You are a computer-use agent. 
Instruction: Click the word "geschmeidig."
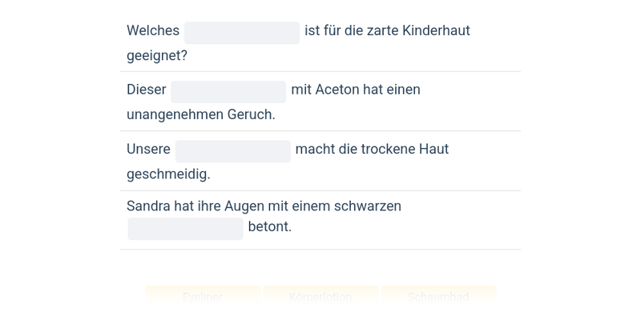point(168,174)
